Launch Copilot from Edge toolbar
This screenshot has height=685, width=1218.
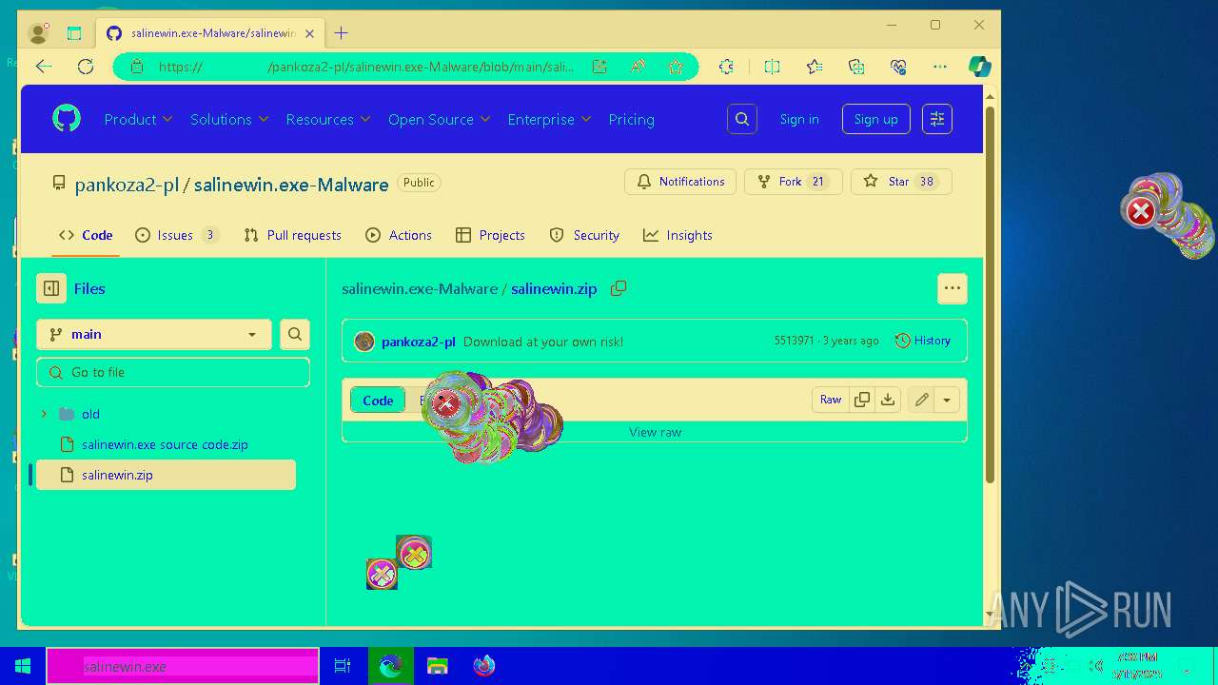(979, 67)
